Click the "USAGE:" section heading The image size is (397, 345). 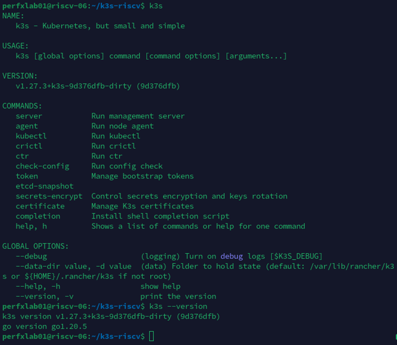click(16, 46)
